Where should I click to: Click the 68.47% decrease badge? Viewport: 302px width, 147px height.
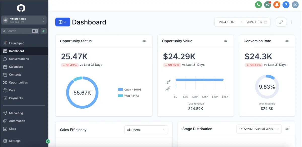254,65
